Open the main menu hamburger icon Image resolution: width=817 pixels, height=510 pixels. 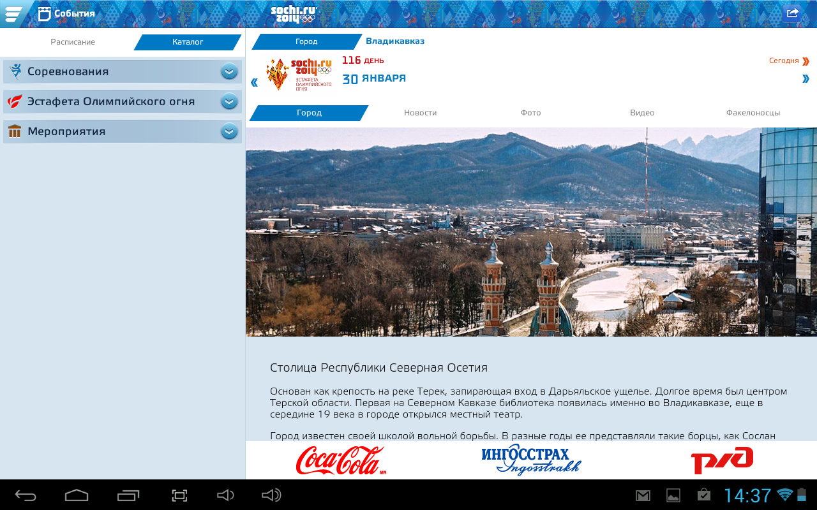13,13
